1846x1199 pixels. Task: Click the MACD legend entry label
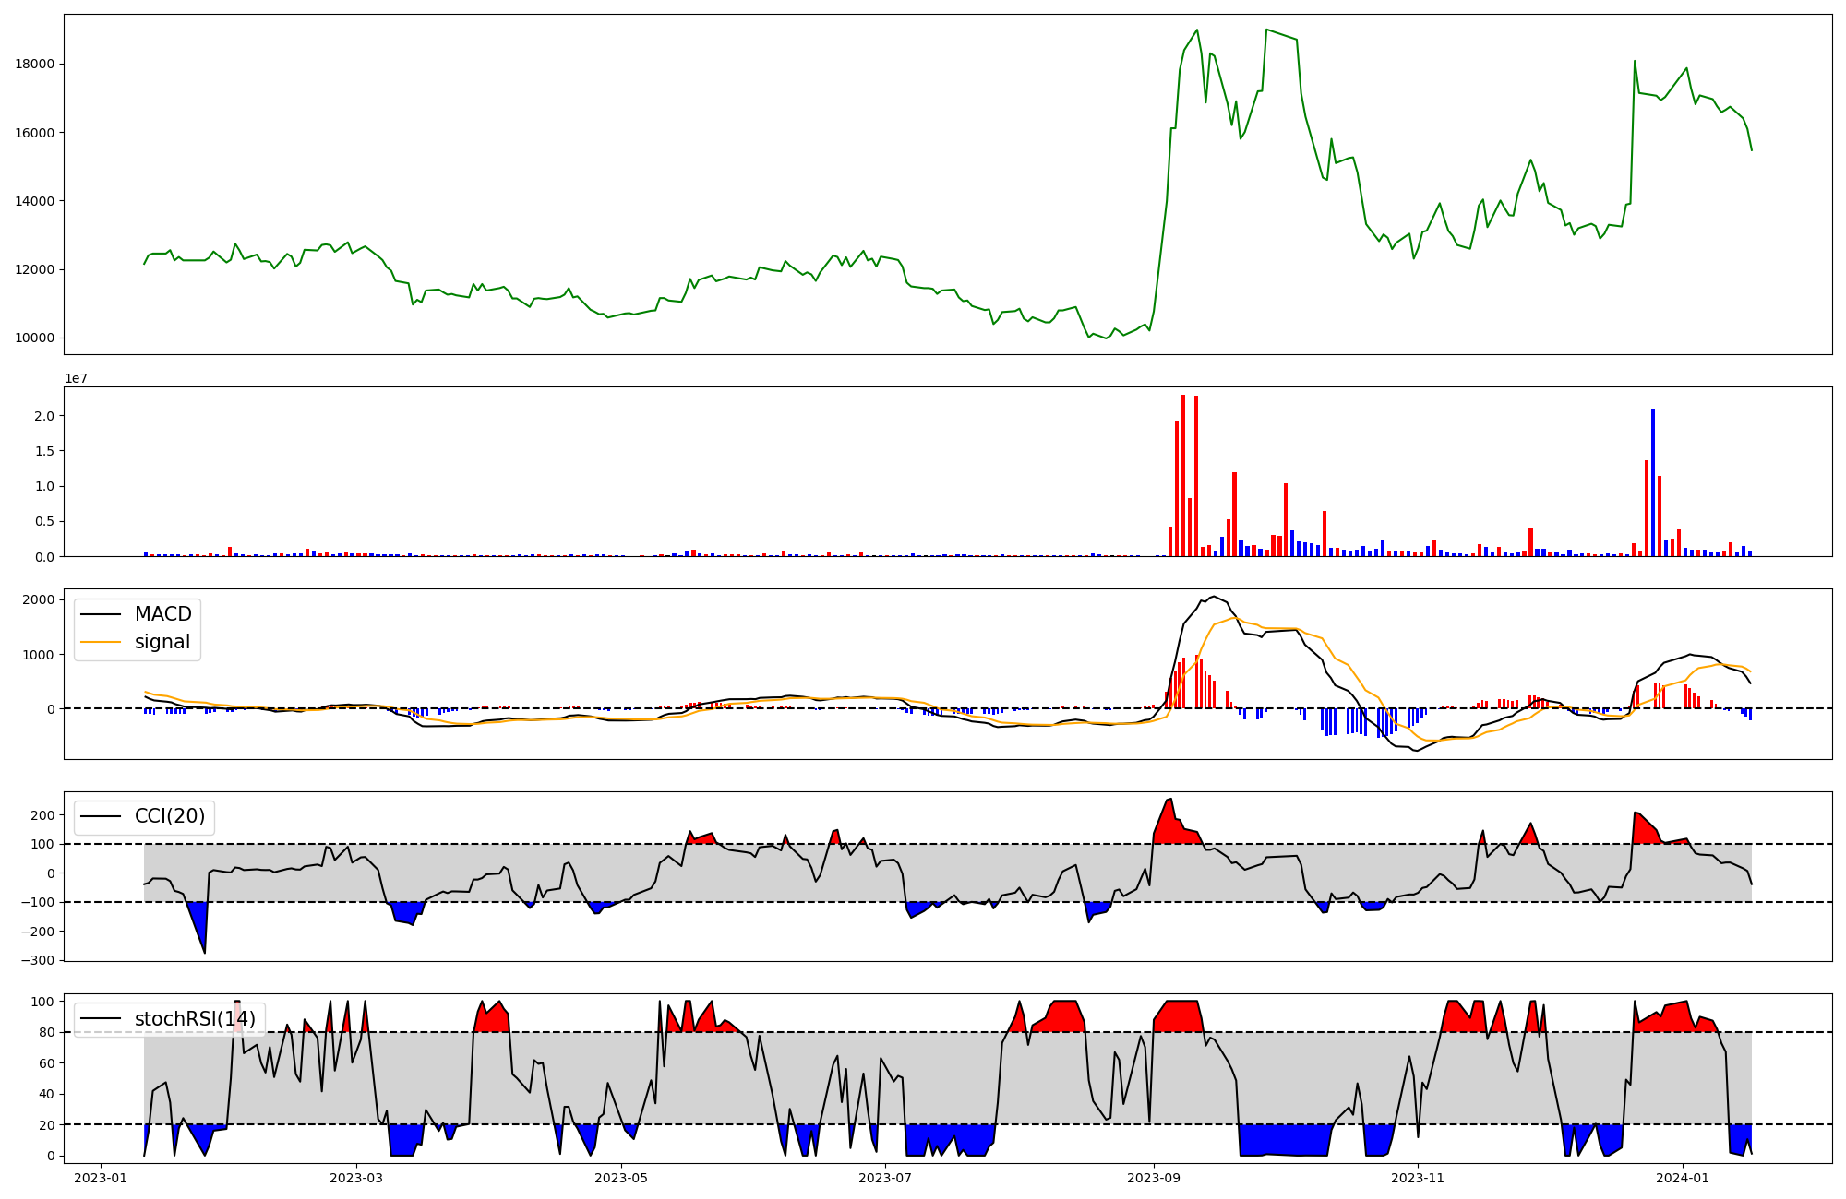pyautogui.click(x=162, y=614)
